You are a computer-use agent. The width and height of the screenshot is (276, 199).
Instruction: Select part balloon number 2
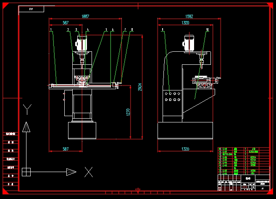[68, 29]
